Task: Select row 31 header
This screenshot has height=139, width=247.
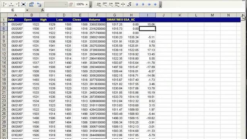Action: click(x=4, y=135)
